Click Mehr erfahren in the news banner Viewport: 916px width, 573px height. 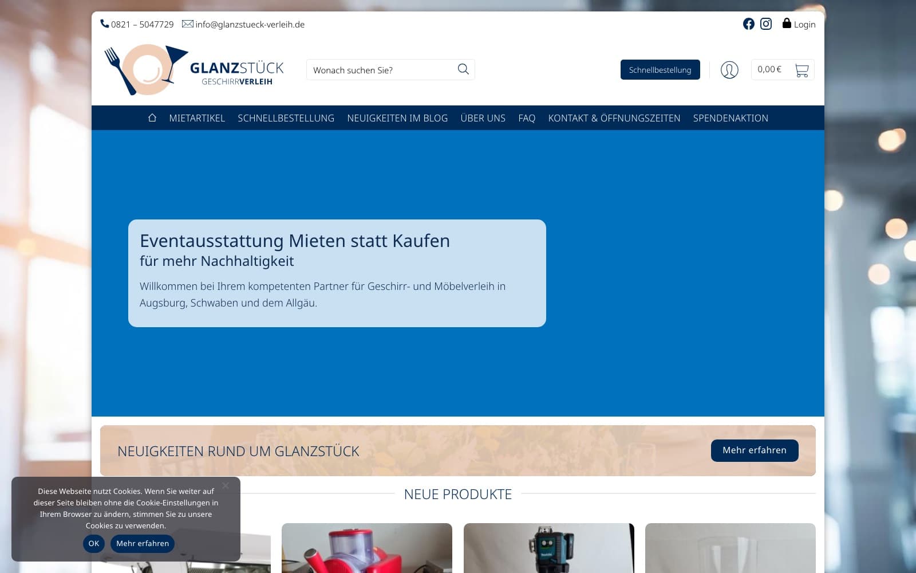755,450
